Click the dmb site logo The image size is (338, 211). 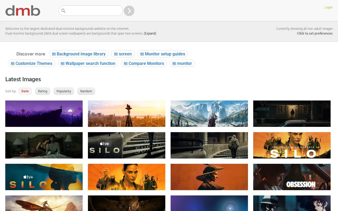tap(23, 11)
